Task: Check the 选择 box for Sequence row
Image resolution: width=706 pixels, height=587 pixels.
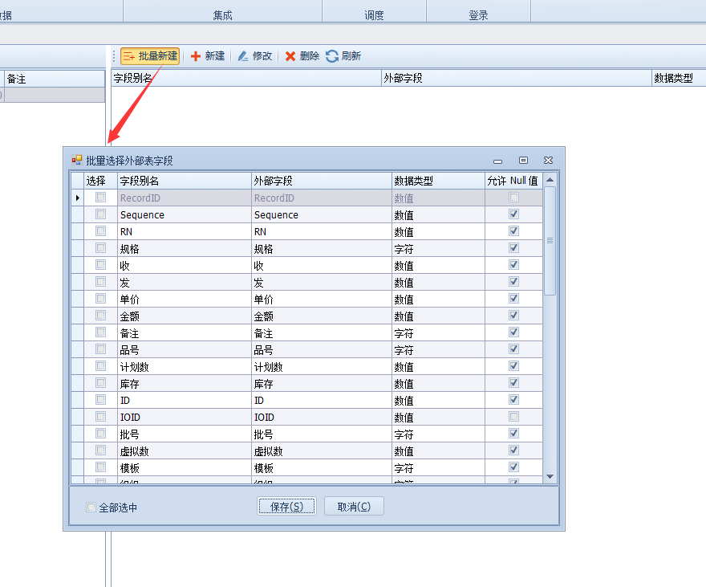Action: click(101, 214)
